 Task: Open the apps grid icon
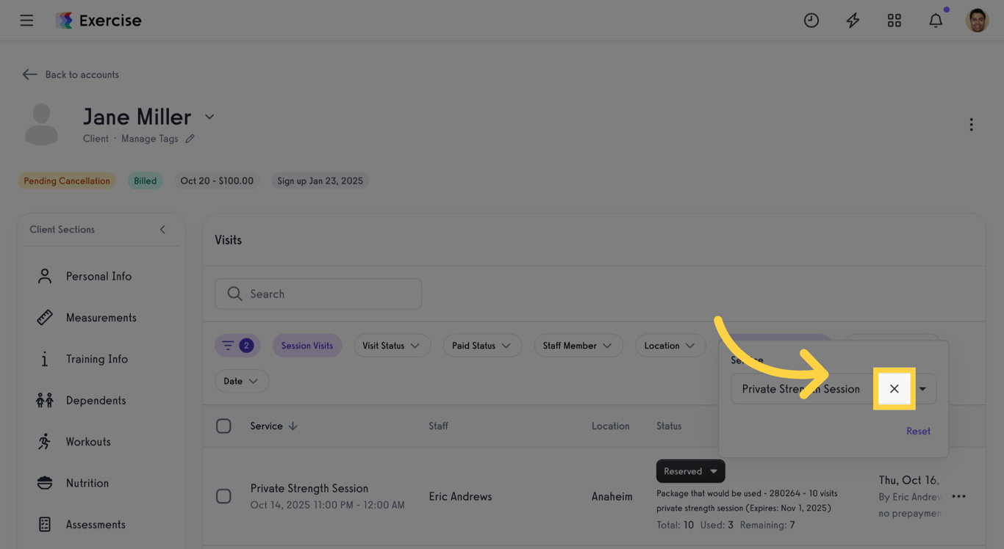pyautogui.click(x=894, y=21)
